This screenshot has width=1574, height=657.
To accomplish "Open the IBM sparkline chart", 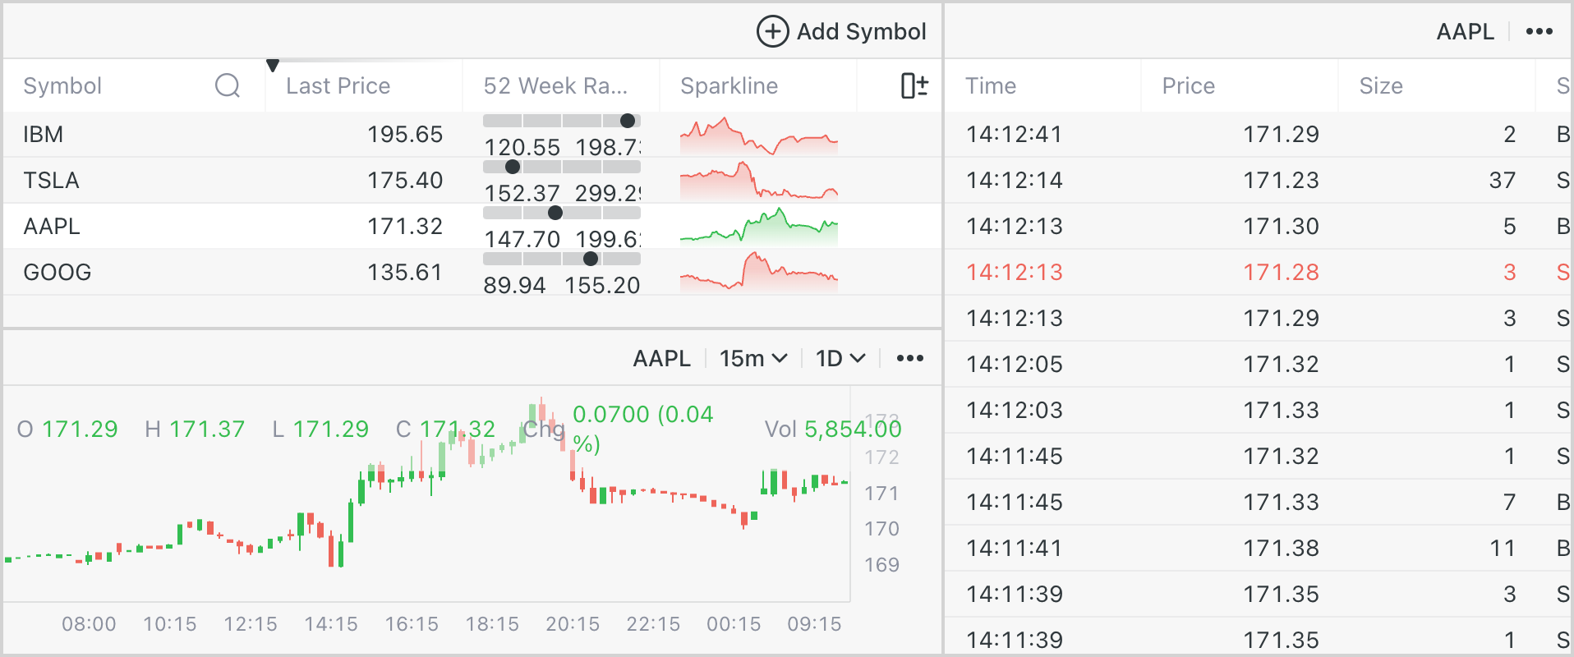I will 759,136.
